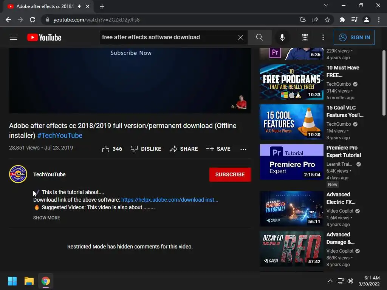Image resolution: width=387 pixels, height=290 pixels.
Task: Open 15 Cool VLC Features thumbnail
Action: pyautogui.click(x=291, y=122)
